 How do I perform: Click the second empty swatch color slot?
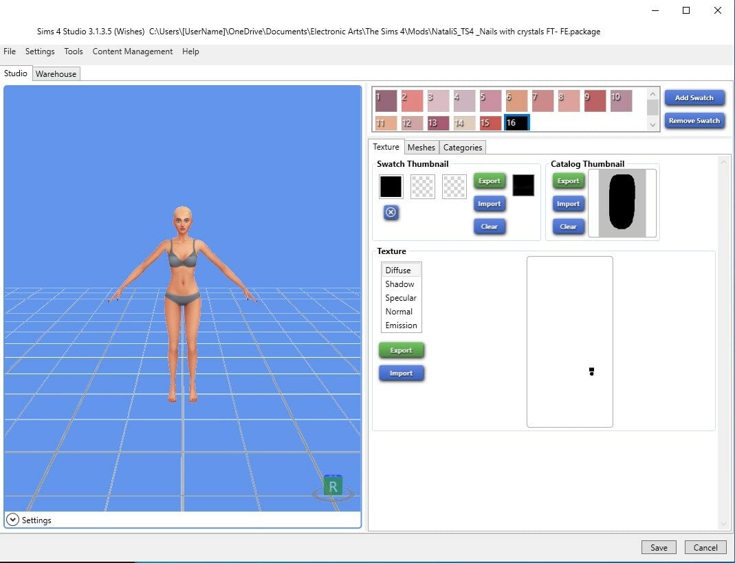(422, 187)
